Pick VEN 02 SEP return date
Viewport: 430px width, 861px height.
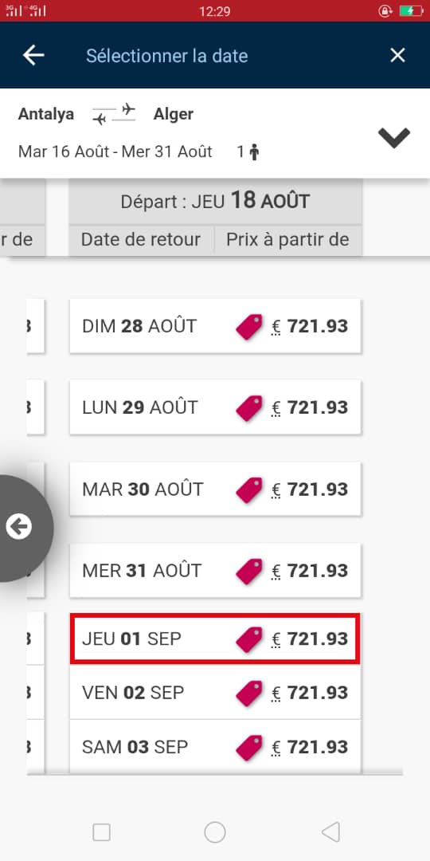click(215, 693)
